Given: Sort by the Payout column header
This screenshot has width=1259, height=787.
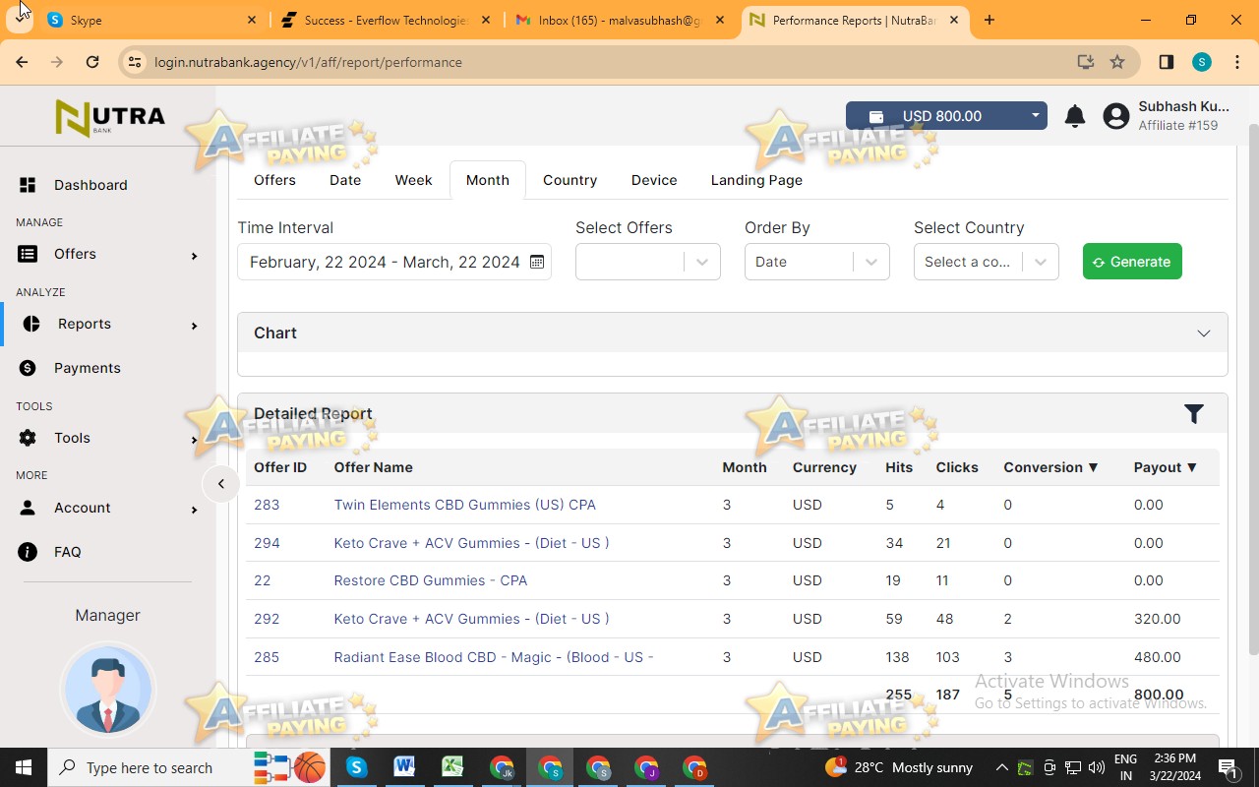Looking at the screenshot, I should (1166, 467).
